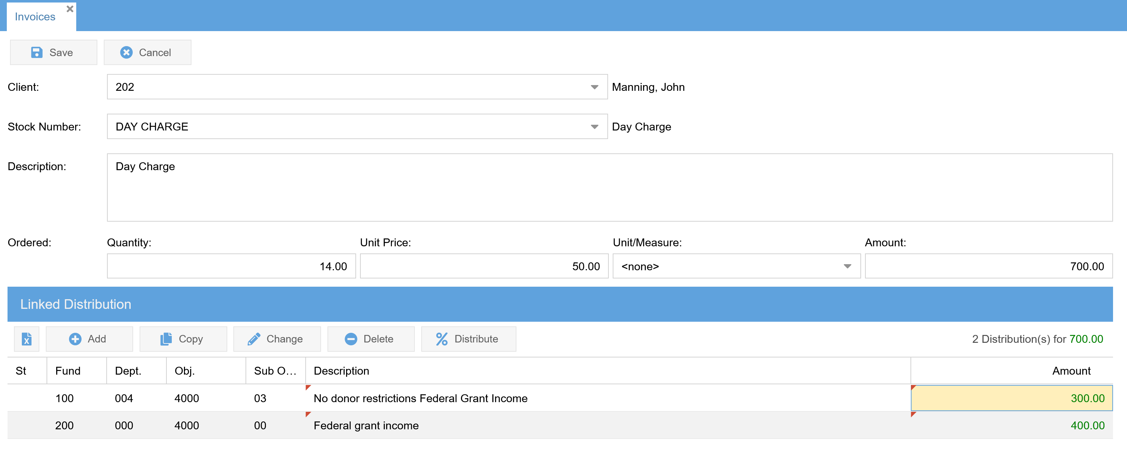The height and width of the screenshot is (474, 1127).
Task: Switch to the Invoices tab
Action: click(35, 17)
